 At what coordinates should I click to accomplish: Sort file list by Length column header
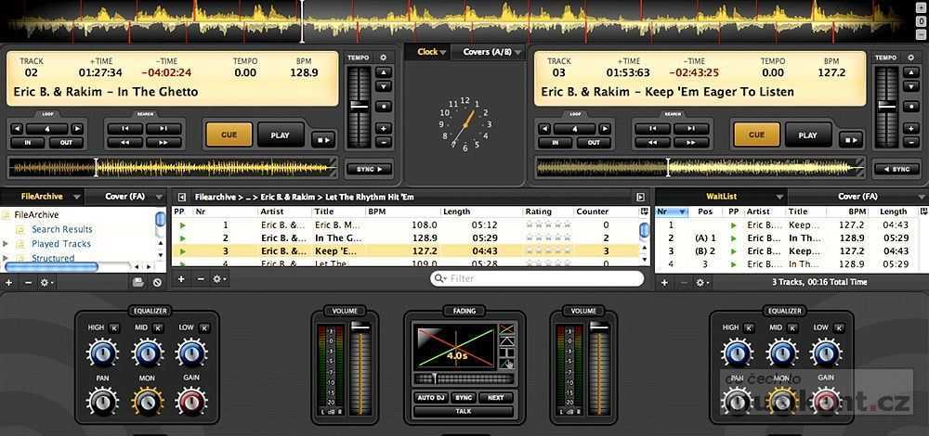tap(481, 212)
